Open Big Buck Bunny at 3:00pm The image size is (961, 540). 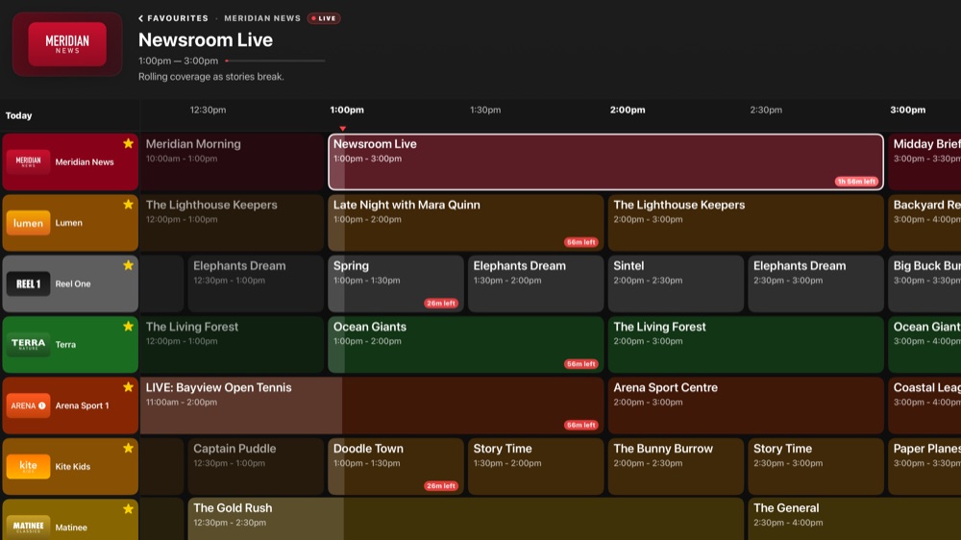click(924, 283)
